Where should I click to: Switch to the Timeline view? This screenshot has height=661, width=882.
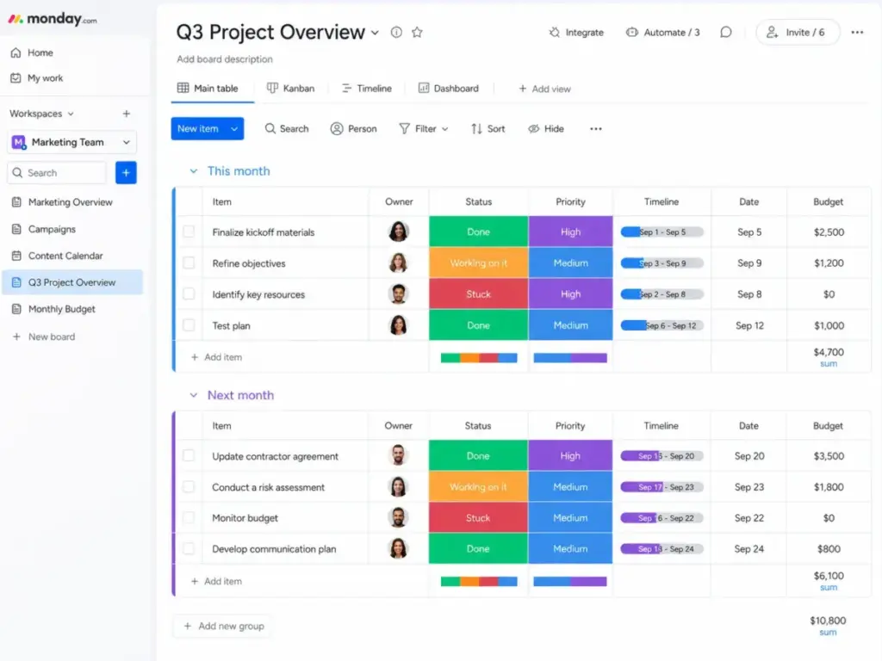point(367,89)
